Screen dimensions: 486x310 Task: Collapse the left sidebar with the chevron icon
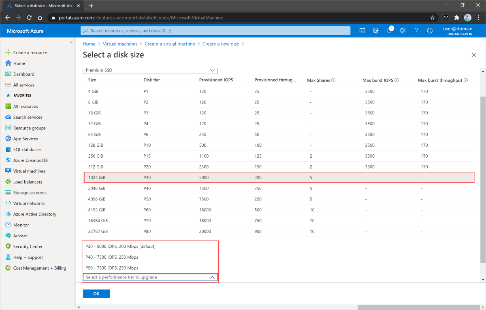click(x=71, y=42)
